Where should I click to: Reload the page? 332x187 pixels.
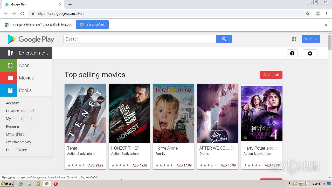[x=22, y=14]
